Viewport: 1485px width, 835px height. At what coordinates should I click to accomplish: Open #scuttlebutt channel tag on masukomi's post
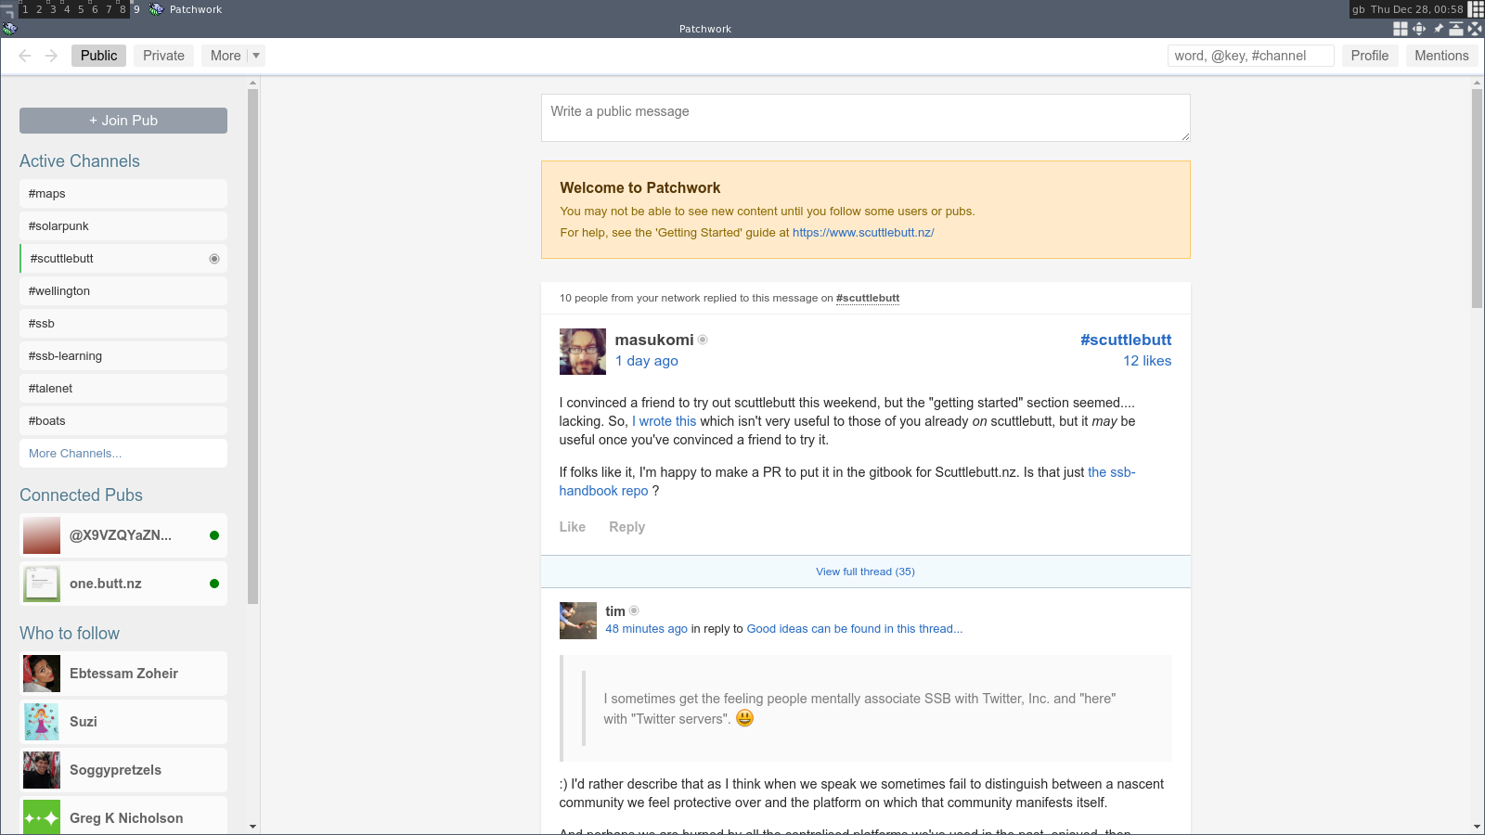click(1126, 340)
